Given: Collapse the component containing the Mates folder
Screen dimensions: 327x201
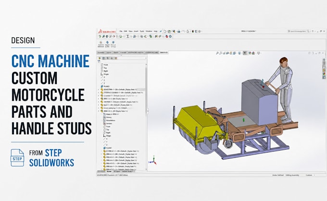Looking at the screenshot, I should [99, 111].
